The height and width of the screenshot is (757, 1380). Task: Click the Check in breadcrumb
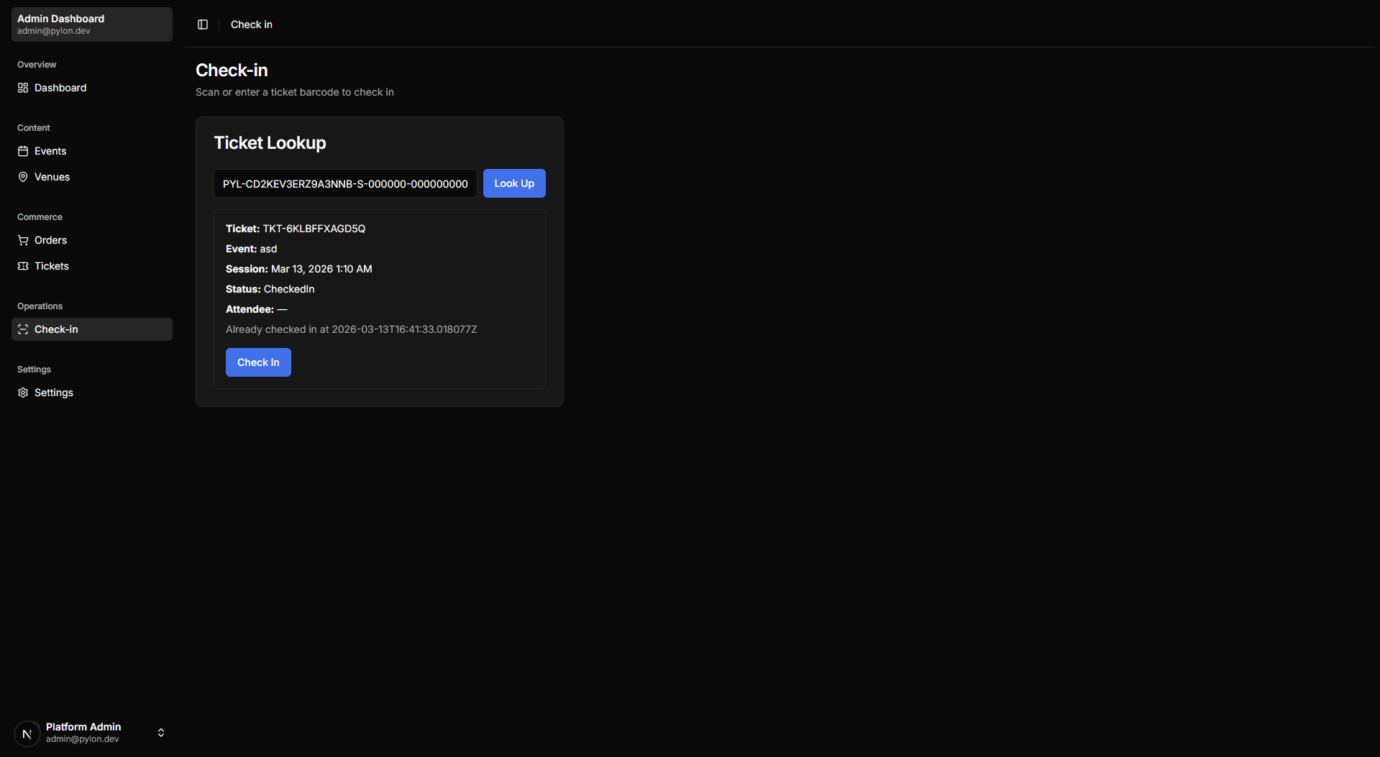pyautogui.click(x=252, y=24)
